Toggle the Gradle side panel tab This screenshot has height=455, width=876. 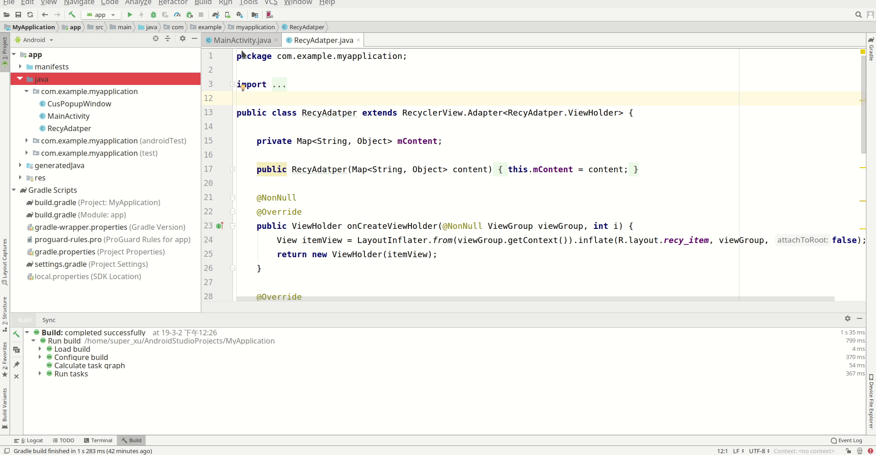pos(871,50)
